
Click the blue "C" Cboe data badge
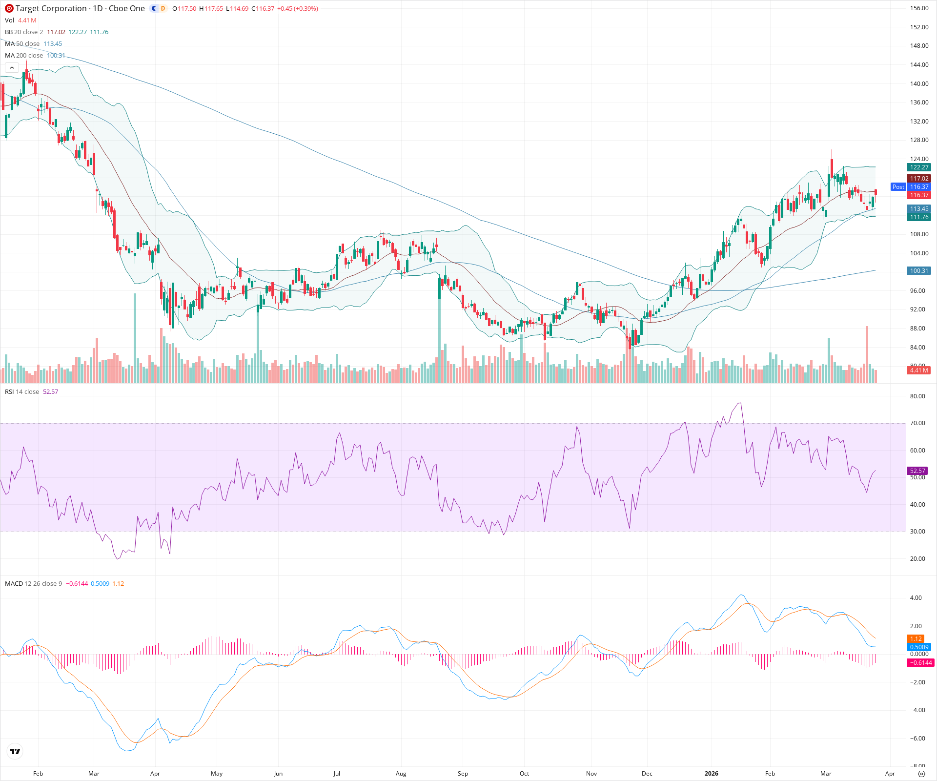coord(153,8)
